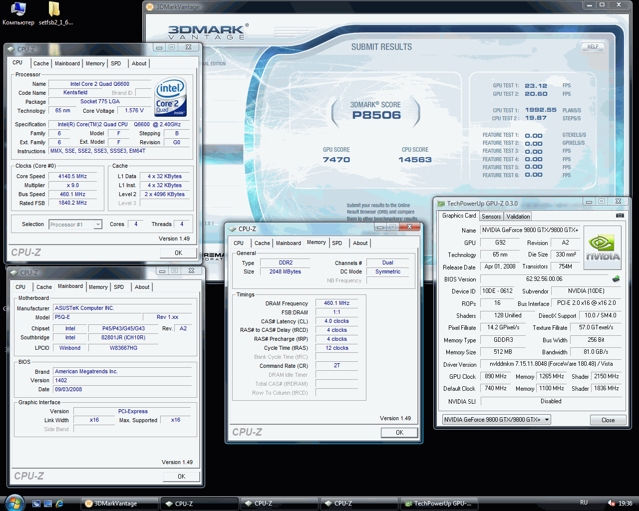Viewport: 639px width, 511px height.
Task: Switch to Memory tab in CPU-Z Mainboard window
Action: pyautogui.click(x=98, y=287)
